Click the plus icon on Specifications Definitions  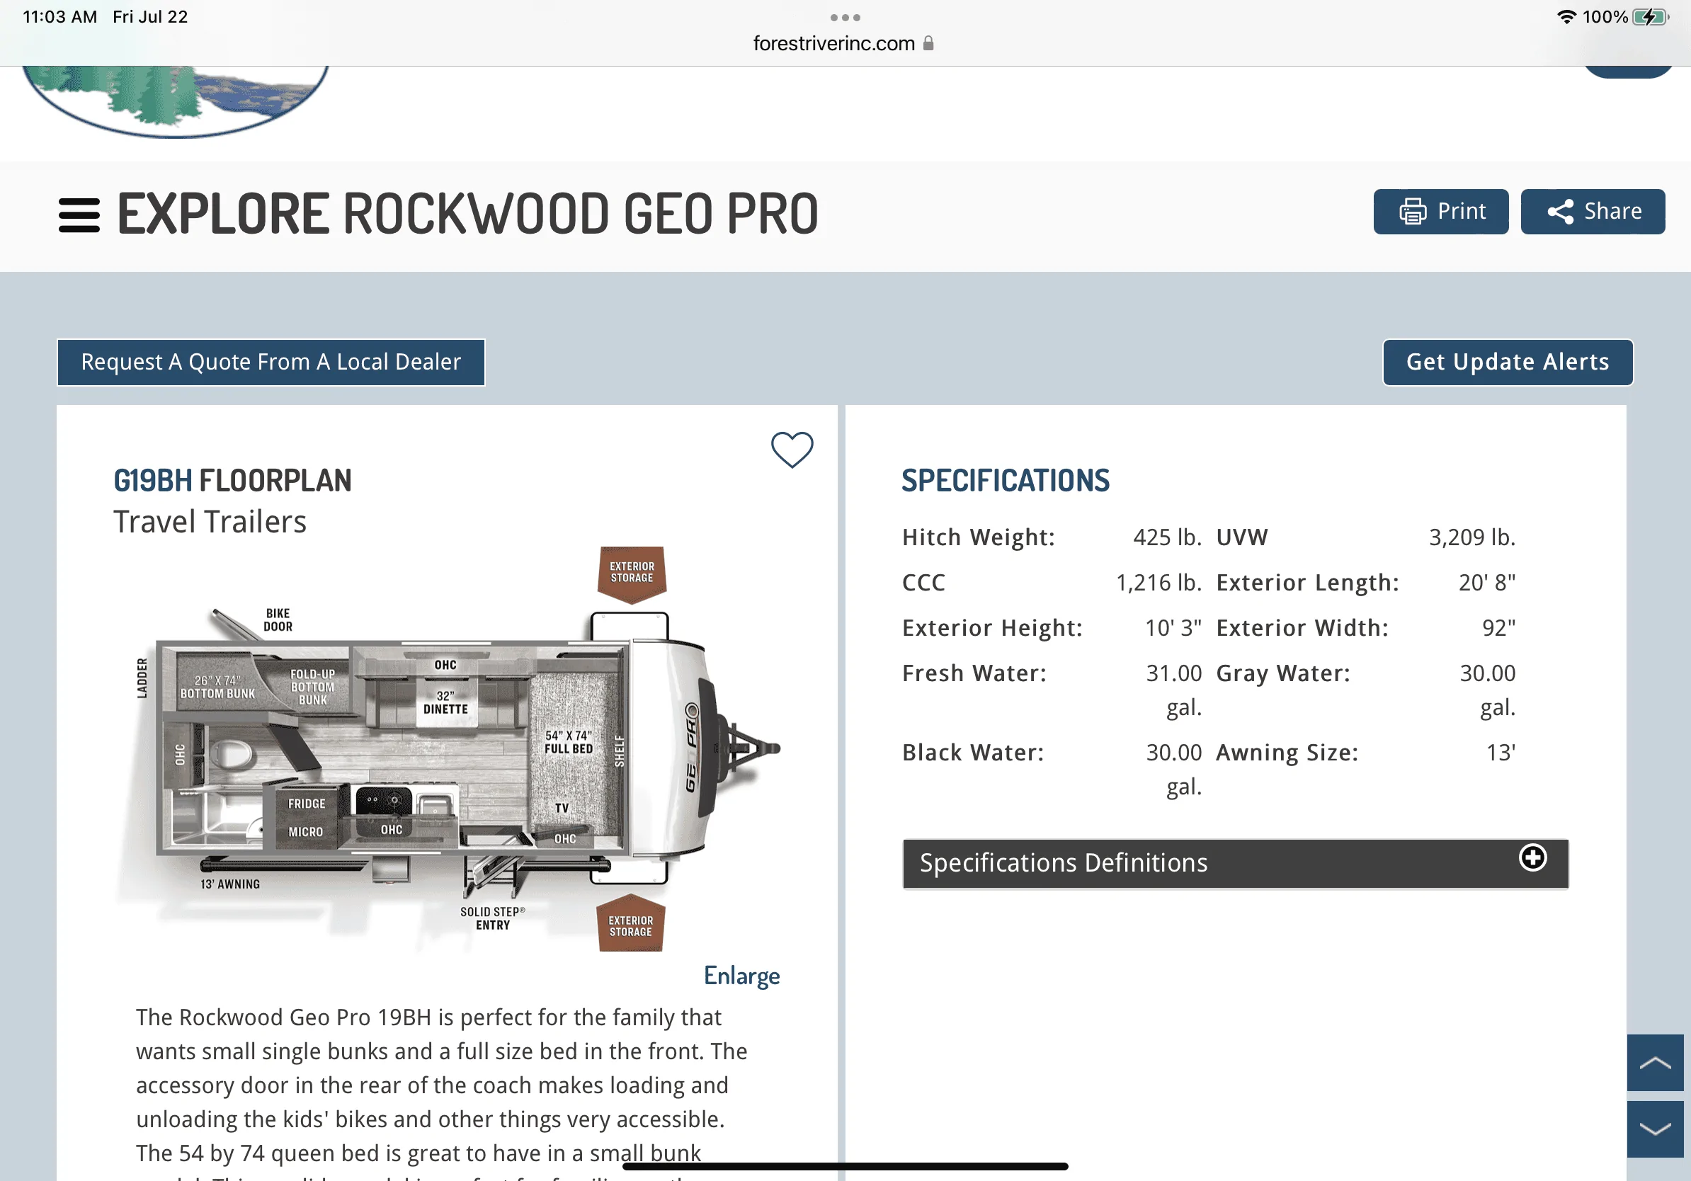pos(1532,857)
